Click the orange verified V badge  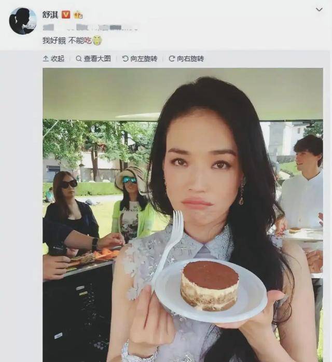click(66, 15)
